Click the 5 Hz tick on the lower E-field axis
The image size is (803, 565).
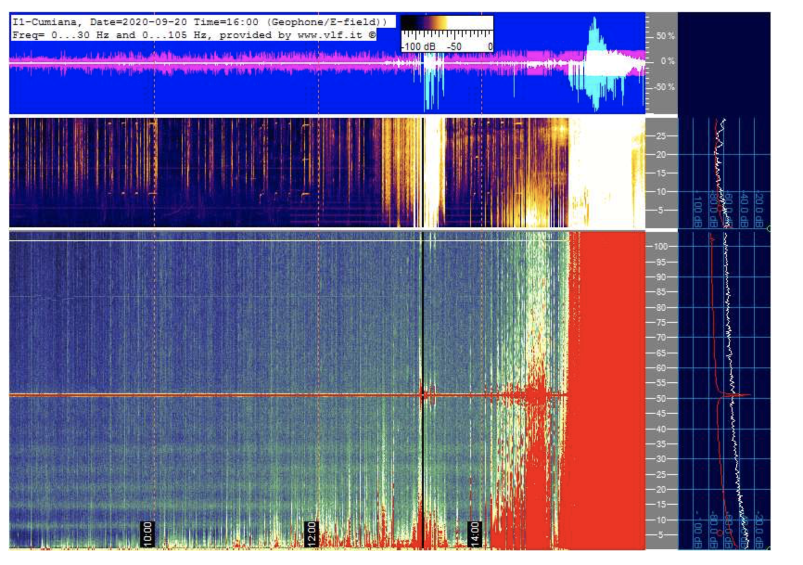[660, 535]
